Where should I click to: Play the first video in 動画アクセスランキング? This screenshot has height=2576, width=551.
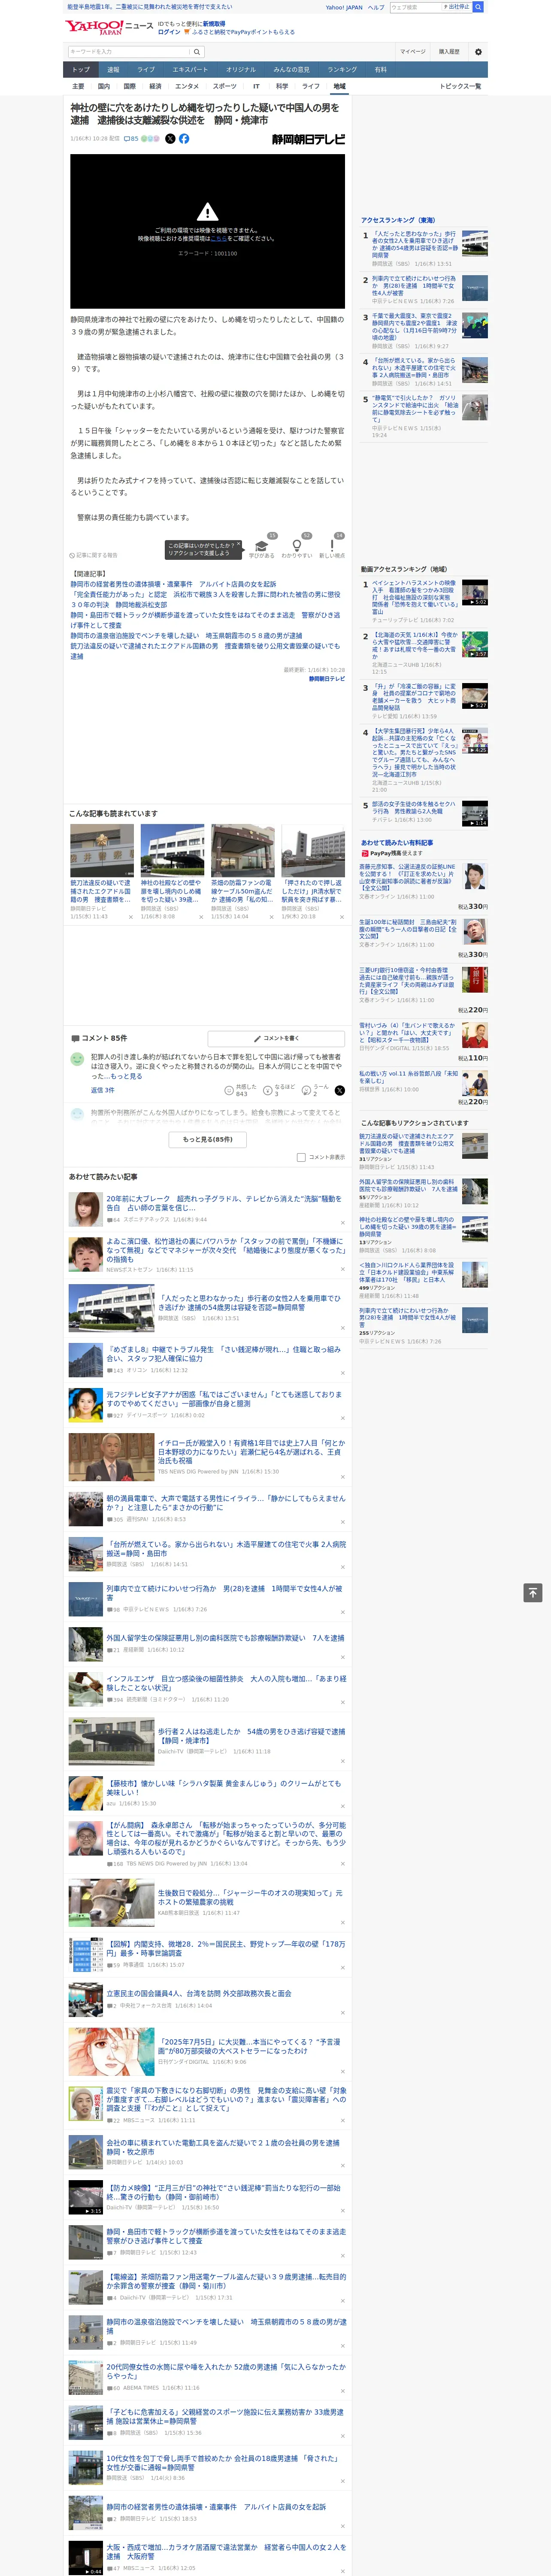(x=475, y=592)
